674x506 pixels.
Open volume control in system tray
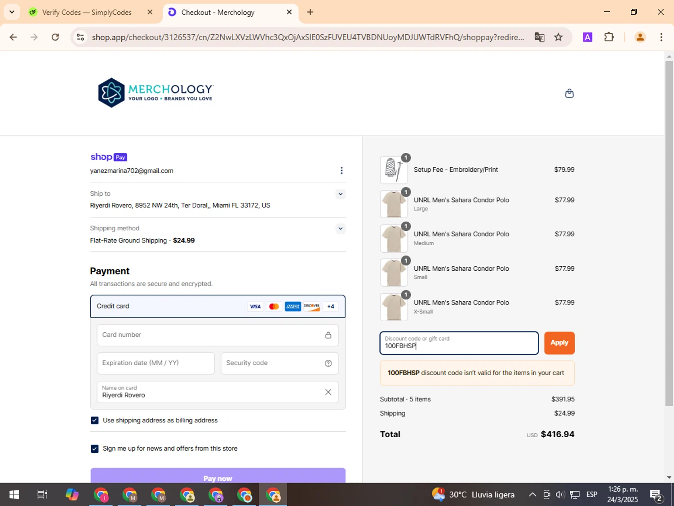click(560, 495)
